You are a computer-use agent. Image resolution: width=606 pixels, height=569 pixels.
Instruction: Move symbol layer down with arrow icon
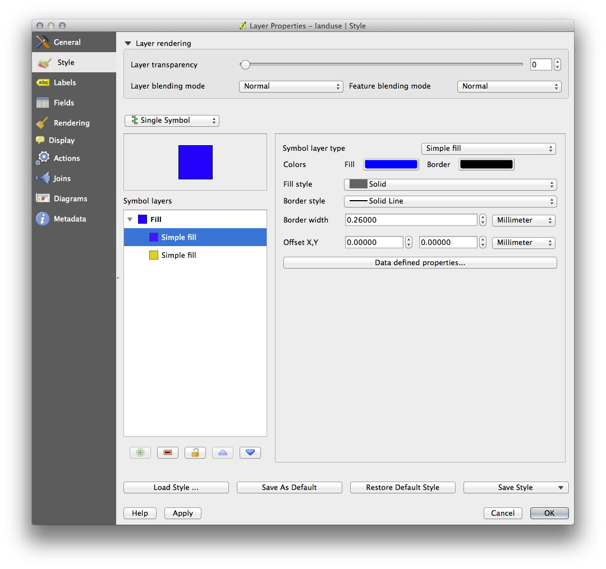250,453
